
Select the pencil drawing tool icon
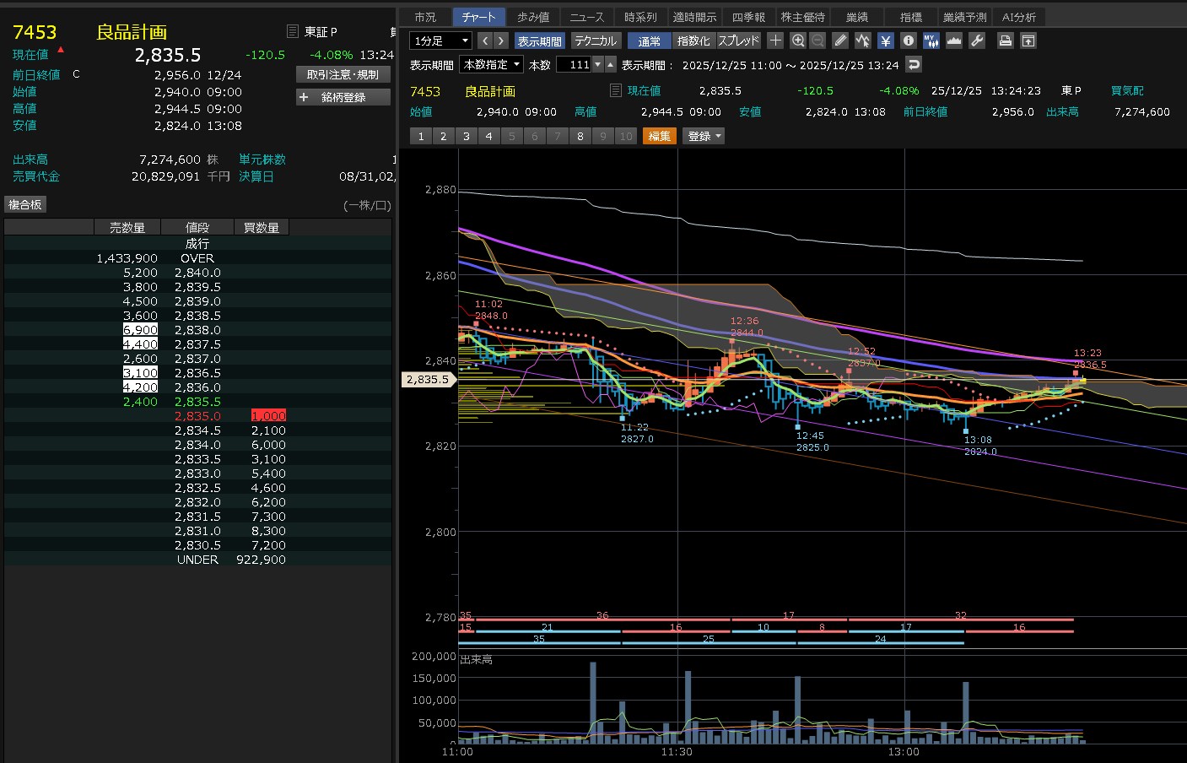(840, 41)
